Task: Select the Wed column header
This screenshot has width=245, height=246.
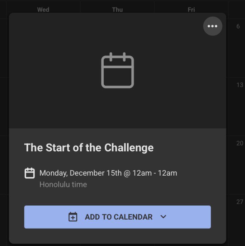Action: click(x=43, y=10)
